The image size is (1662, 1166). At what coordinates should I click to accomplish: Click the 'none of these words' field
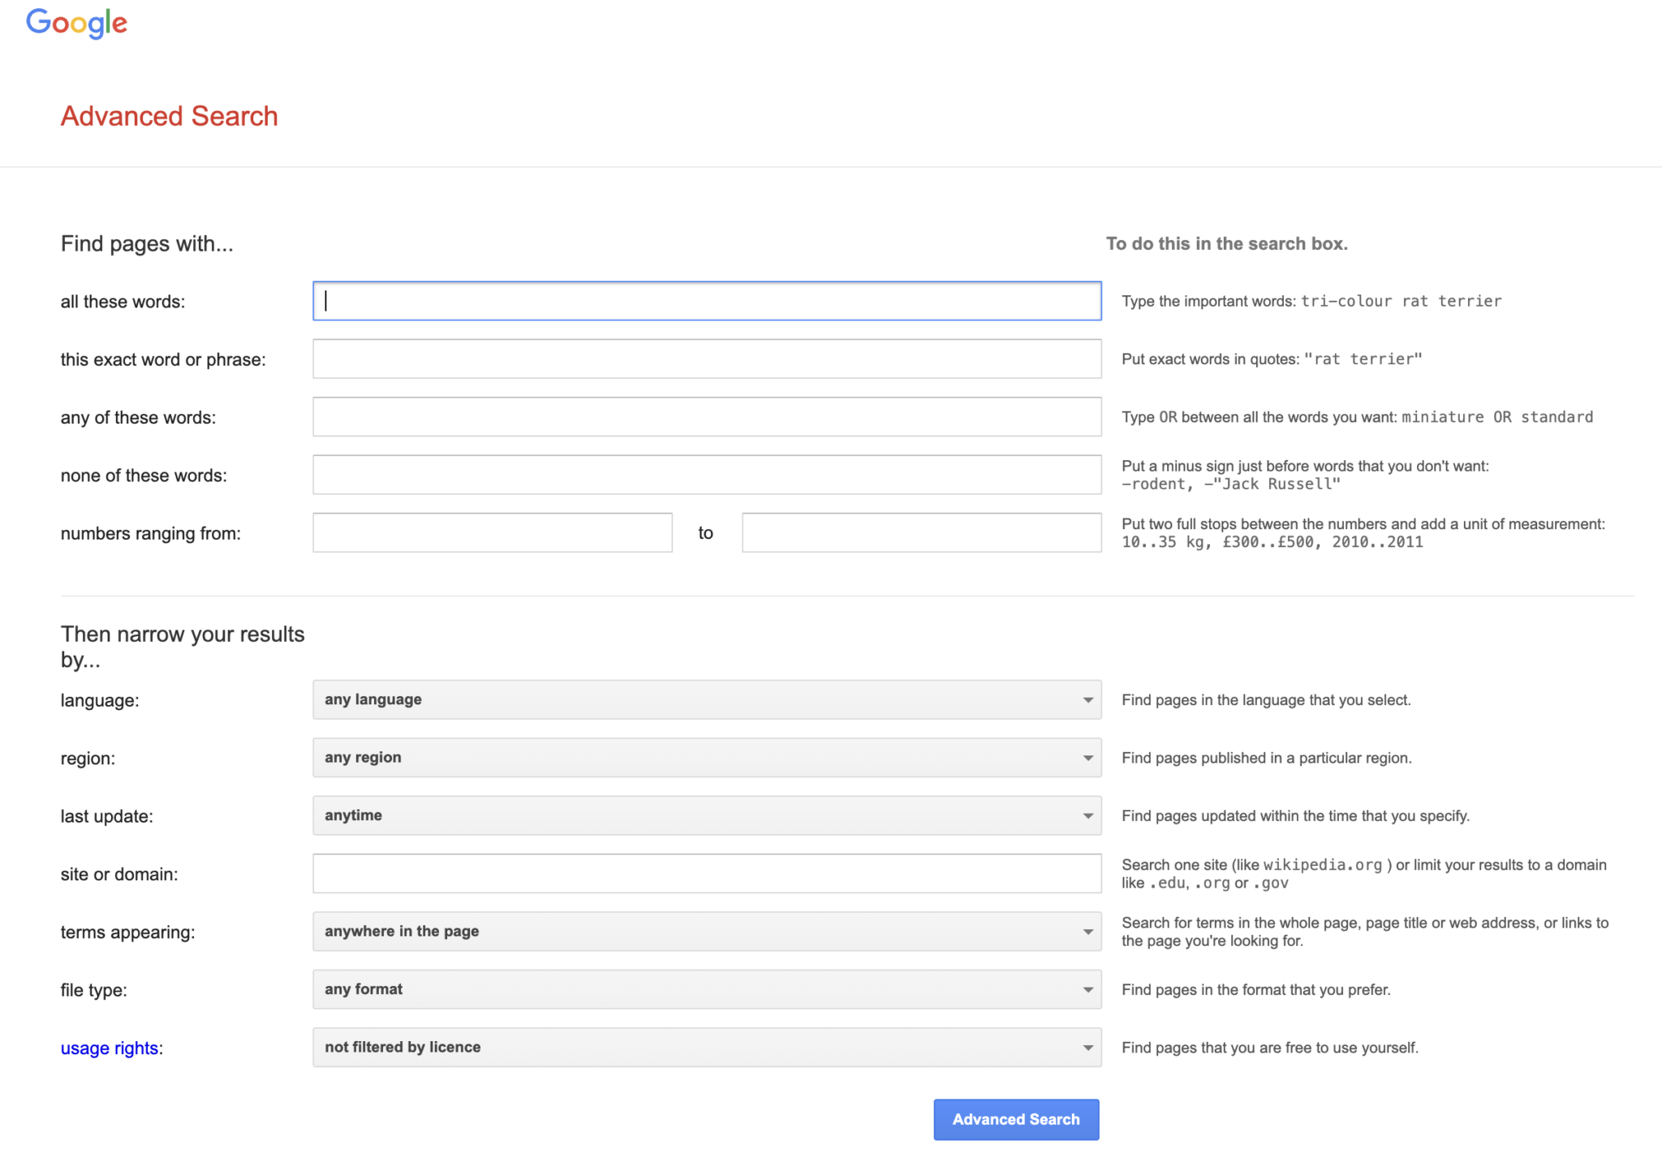click(x=707, y=475)
